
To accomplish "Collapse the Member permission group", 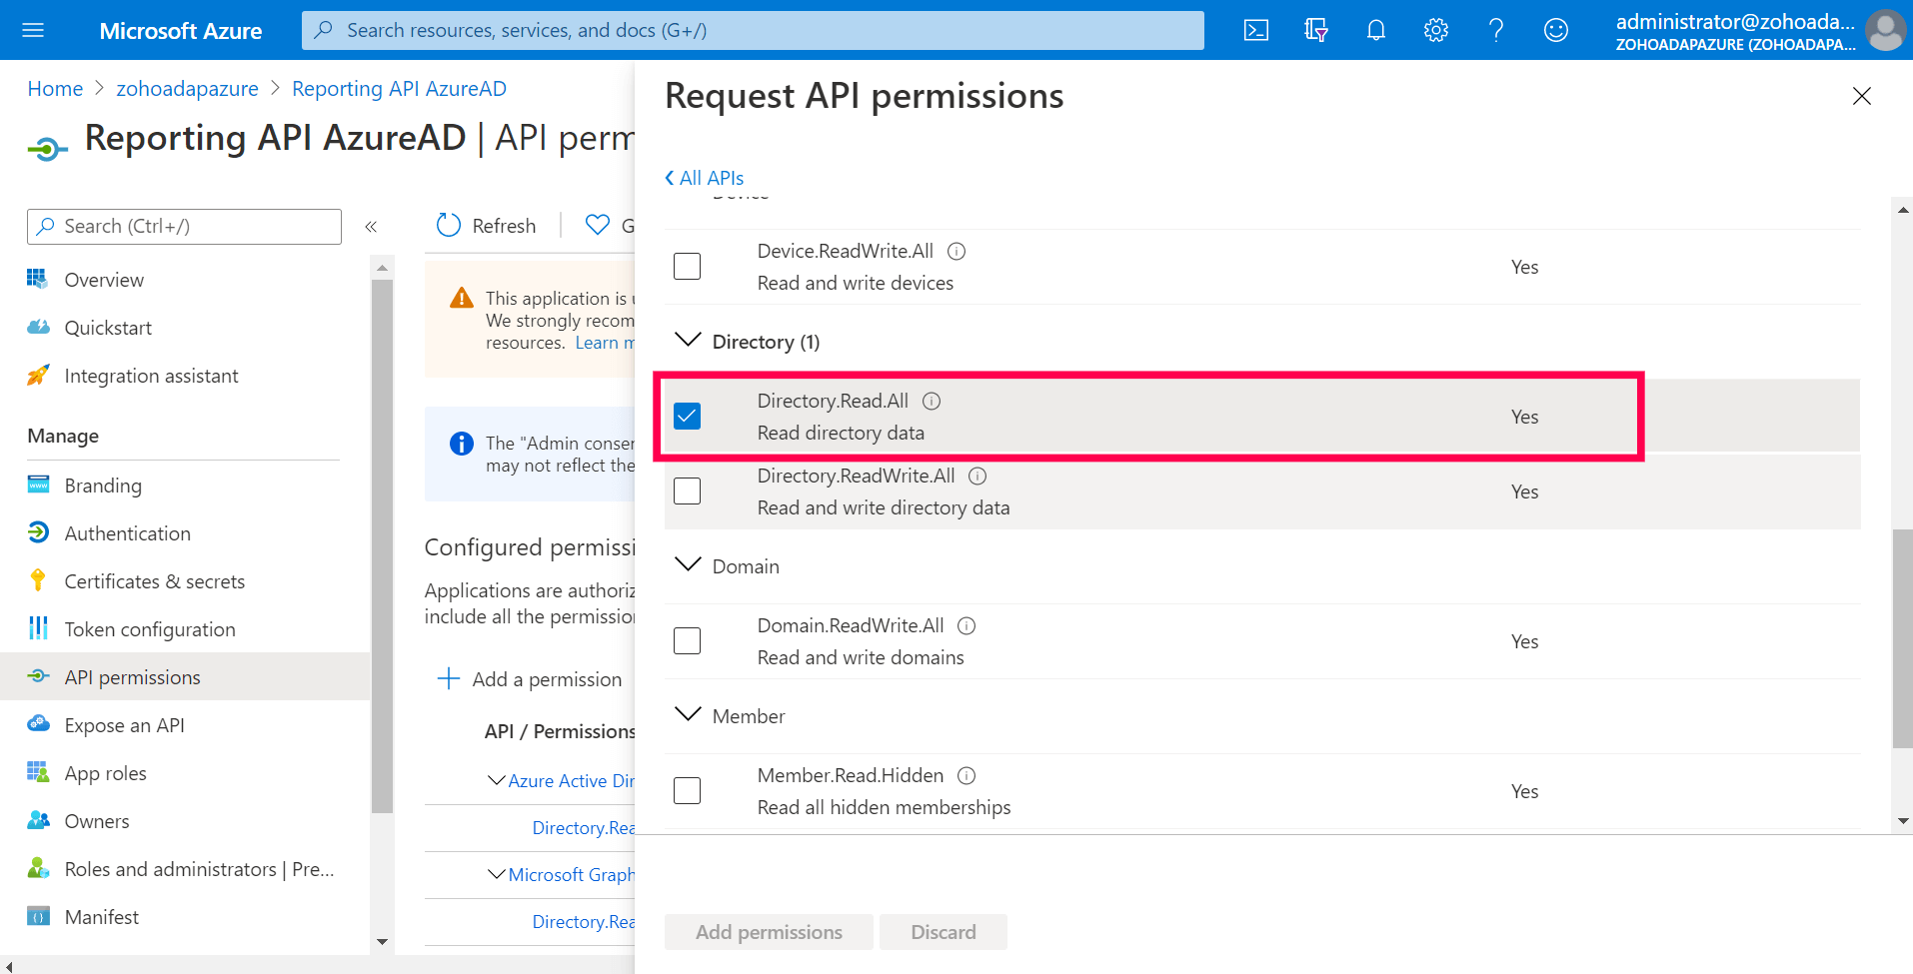I will click(x=689, y=716).
